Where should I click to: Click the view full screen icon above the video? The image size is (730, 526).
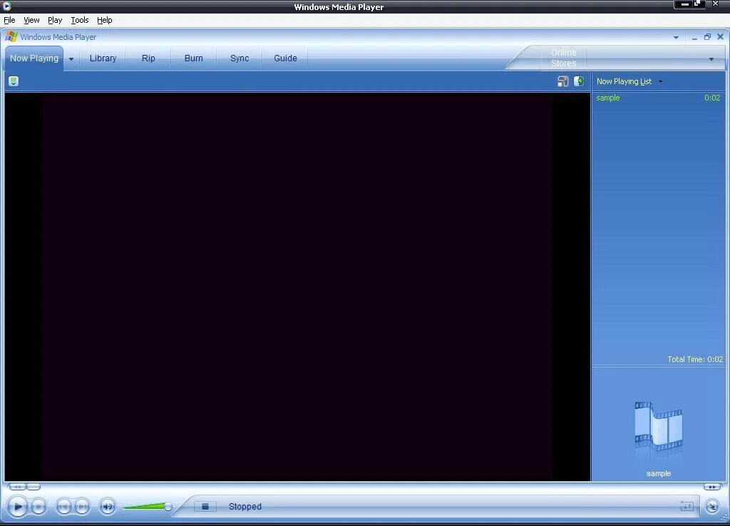tap(563, 81)
